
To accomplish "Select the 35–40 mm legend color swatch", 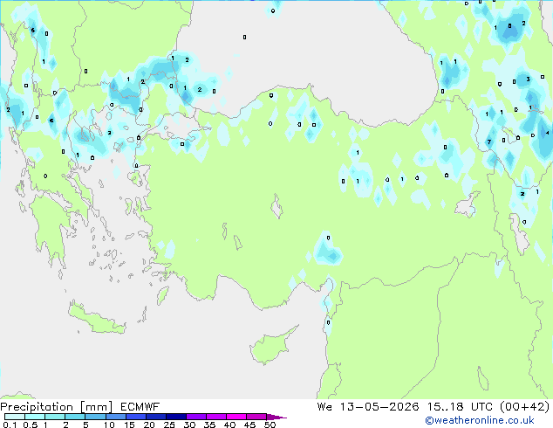I will [215, 417].
